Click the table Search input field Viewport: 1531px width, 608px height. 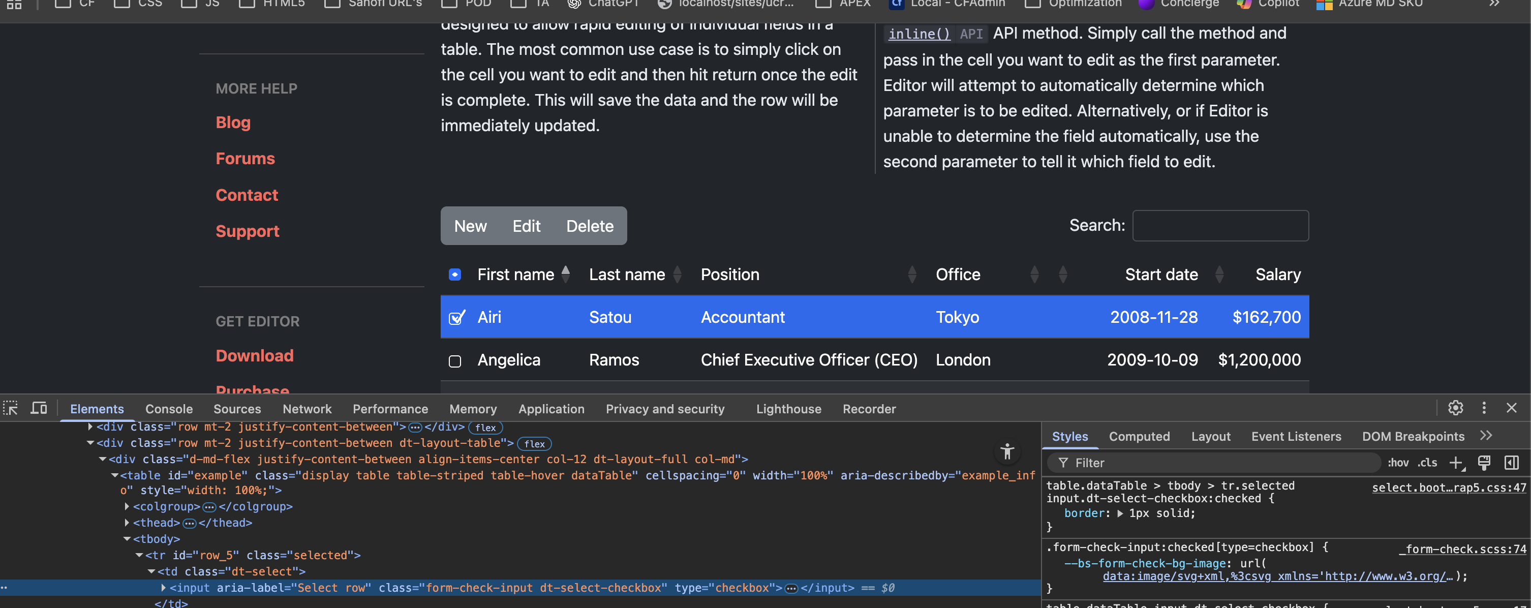coord(1219,226)
